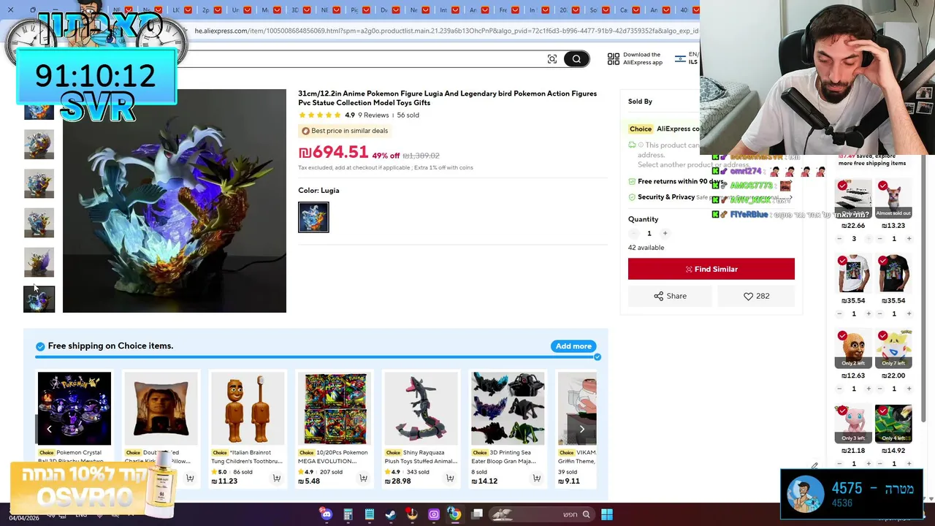Image resolution: width=935 pixels, height=526 pixels.
Task: Click the free shipping progress bar
Action: (318, 357)
